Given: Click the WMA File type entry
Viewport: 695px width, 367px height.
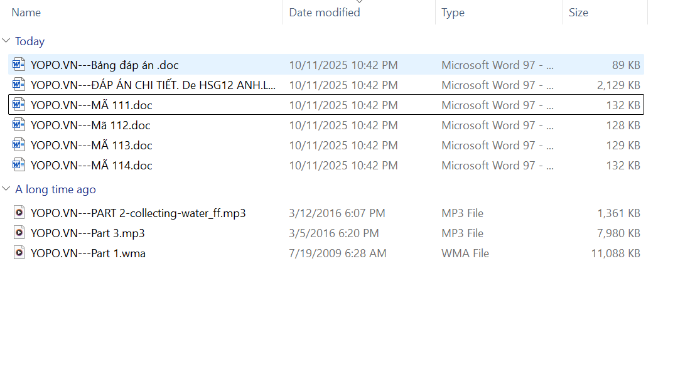Looking at the screenshot, I should point(465,253).
